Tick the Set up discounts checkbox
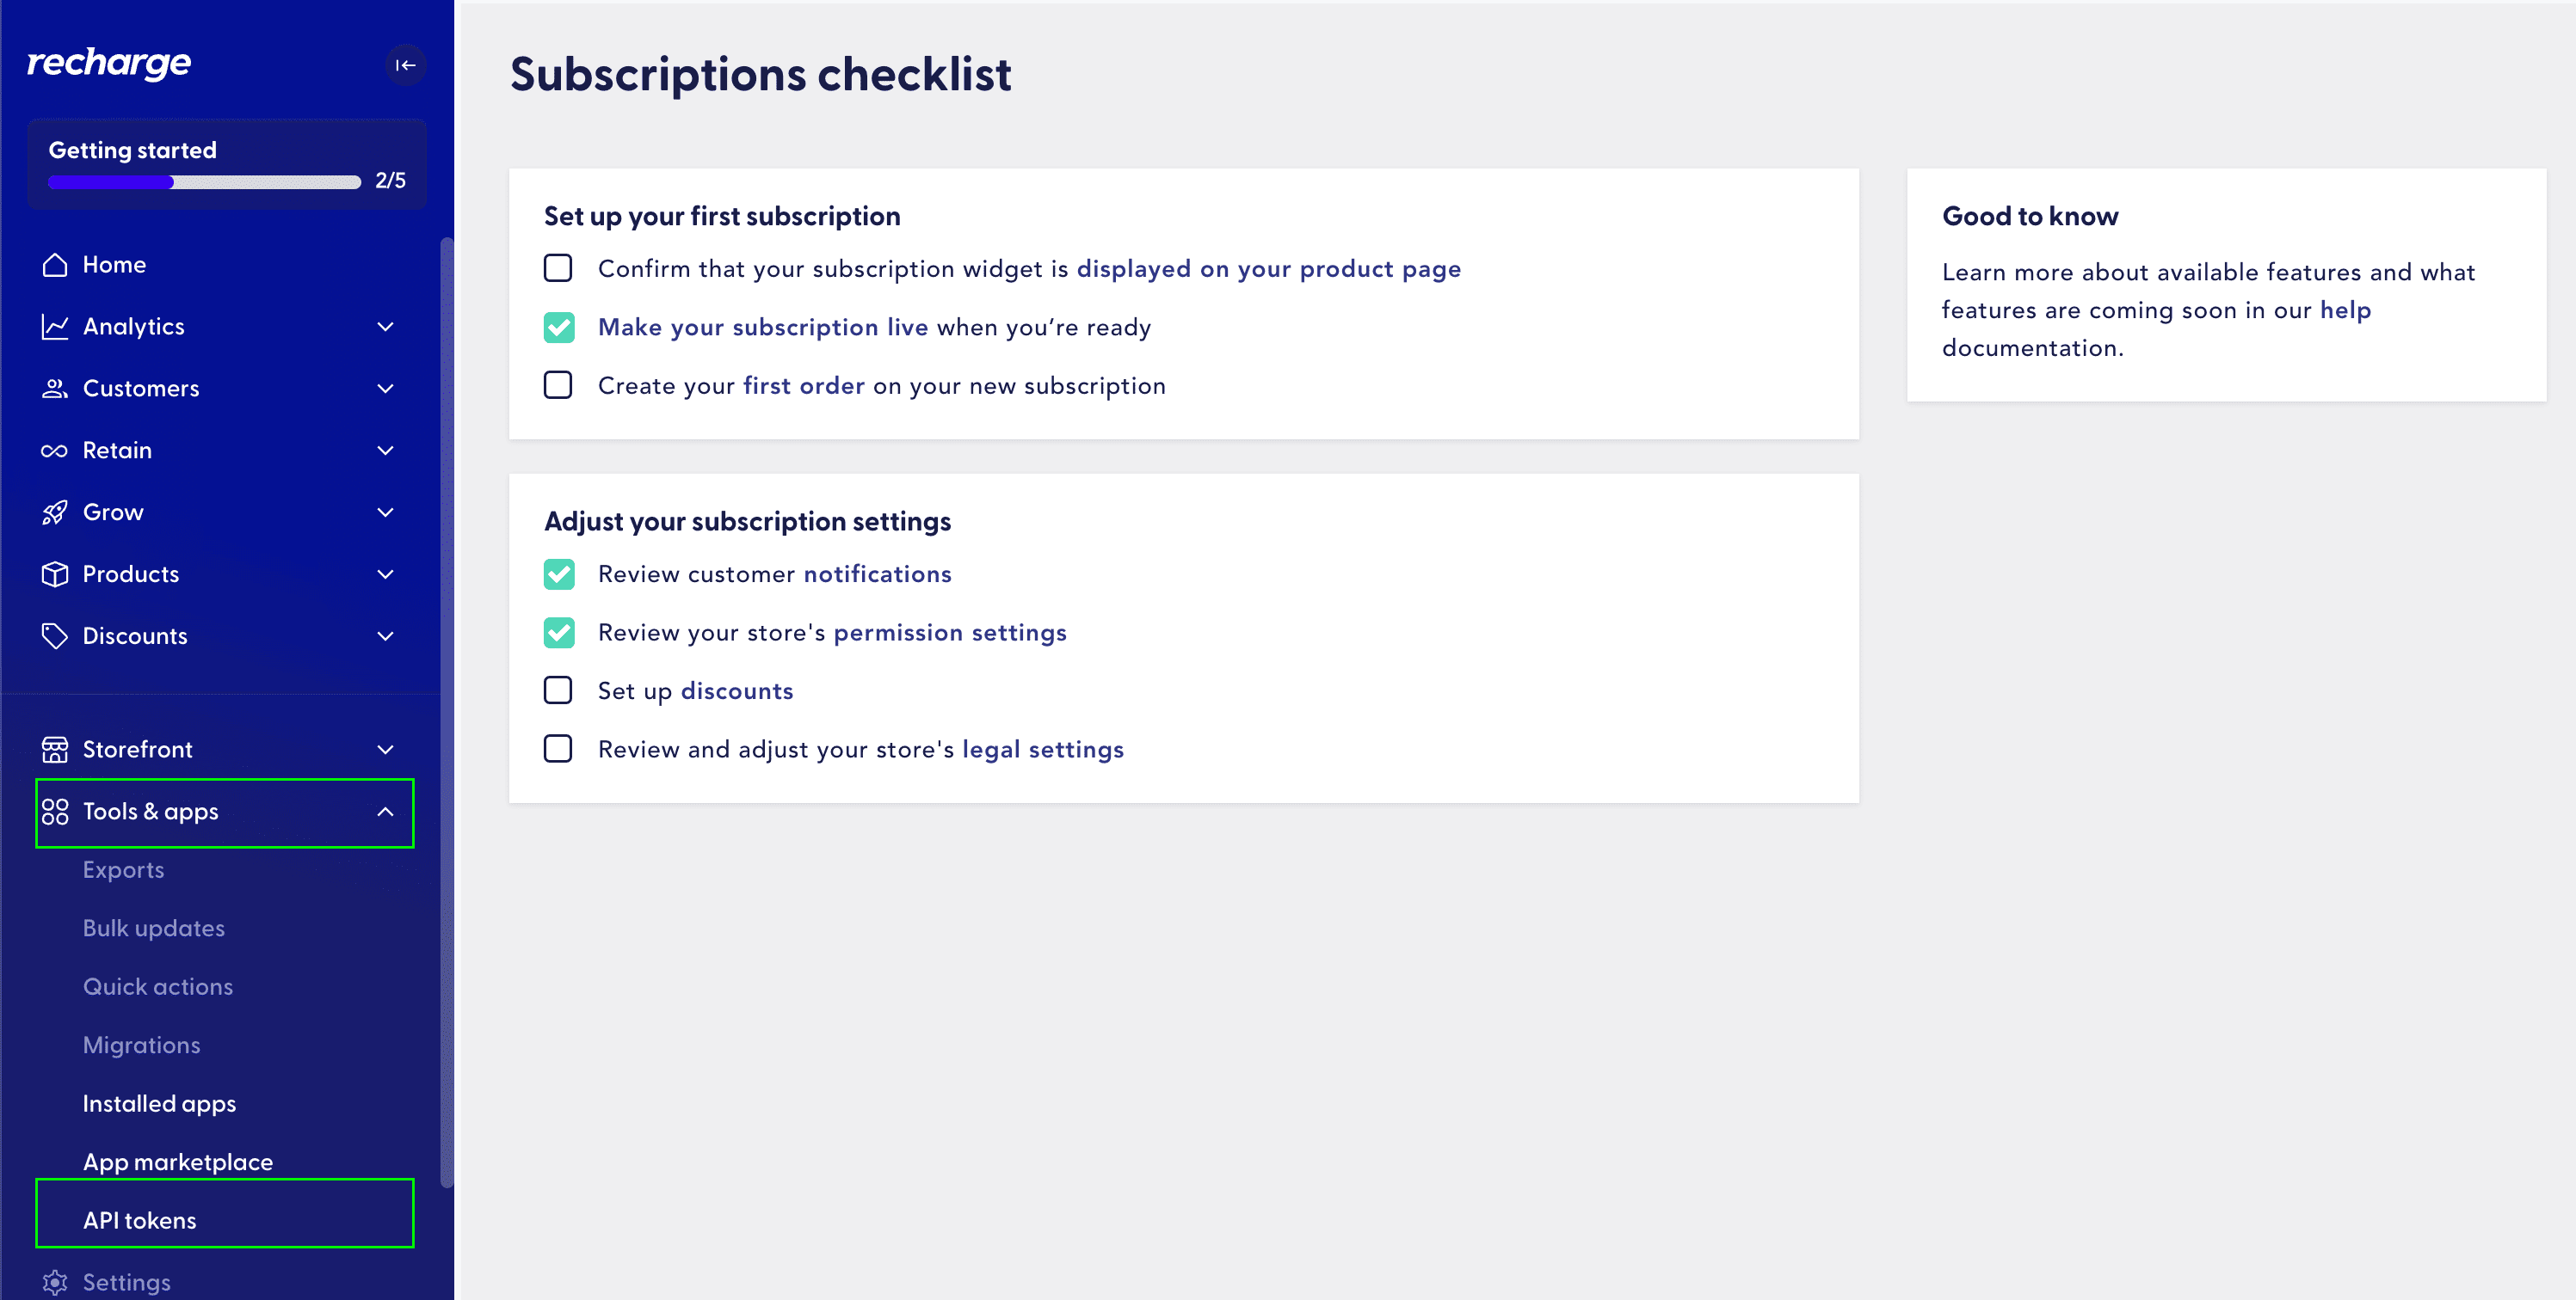This screenshot has height=1300, width=2576. (x=558, y=690)
